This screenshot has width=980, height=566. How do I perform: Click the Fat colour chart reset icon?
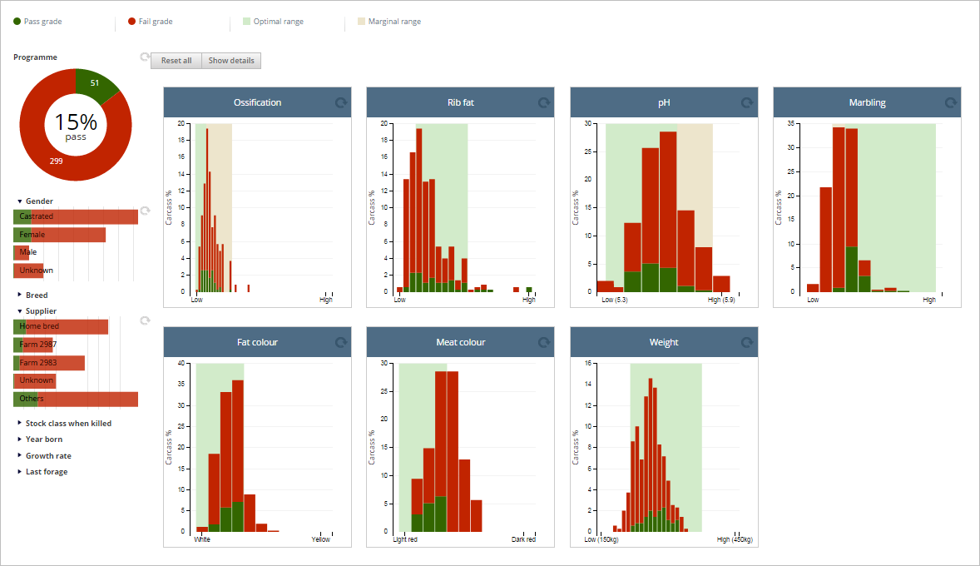point(340,342)
